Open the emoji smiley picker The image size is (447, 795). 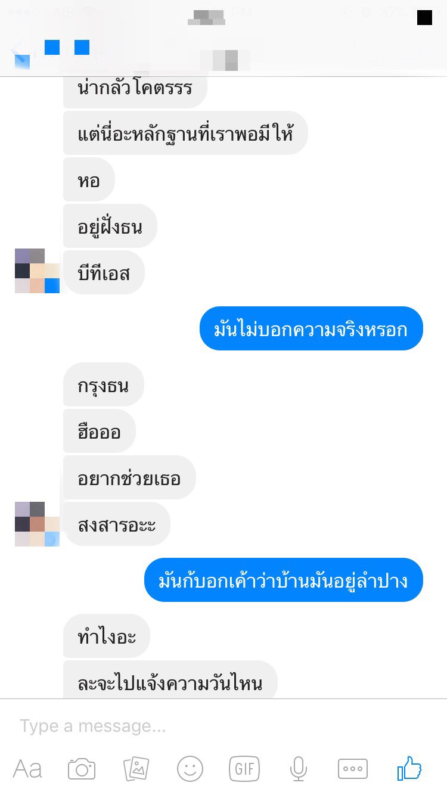190,769
